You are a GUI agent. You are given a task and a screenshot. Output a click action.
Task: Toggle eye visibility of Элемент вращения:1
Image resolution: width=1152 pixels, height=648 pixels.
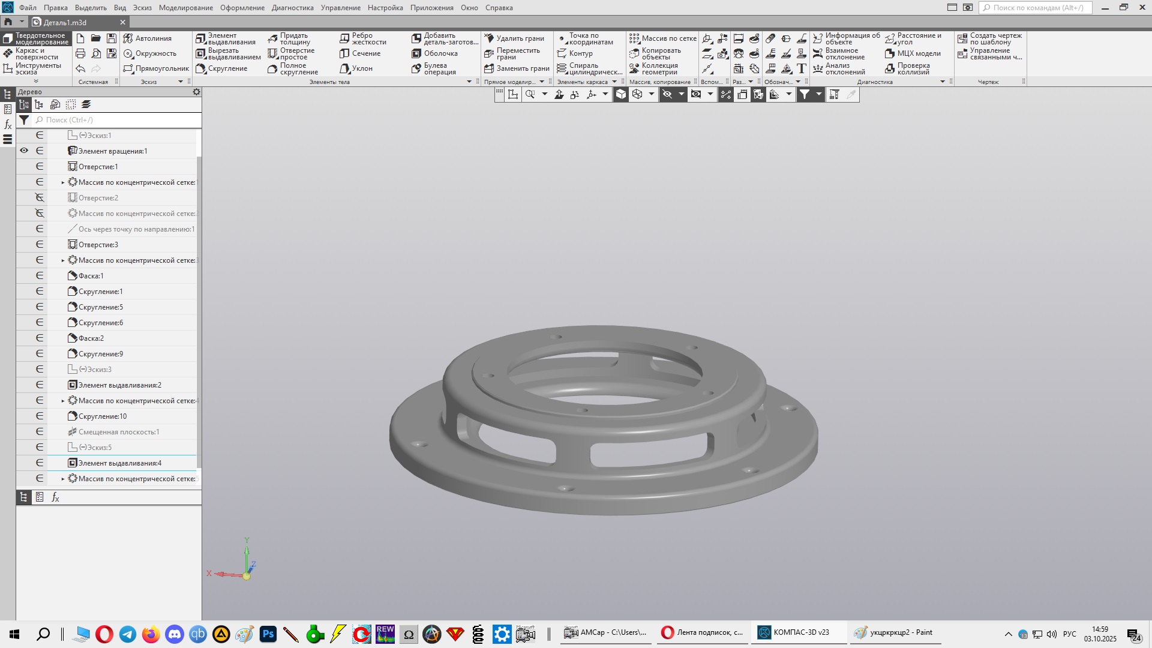click(x=24, y=151)
